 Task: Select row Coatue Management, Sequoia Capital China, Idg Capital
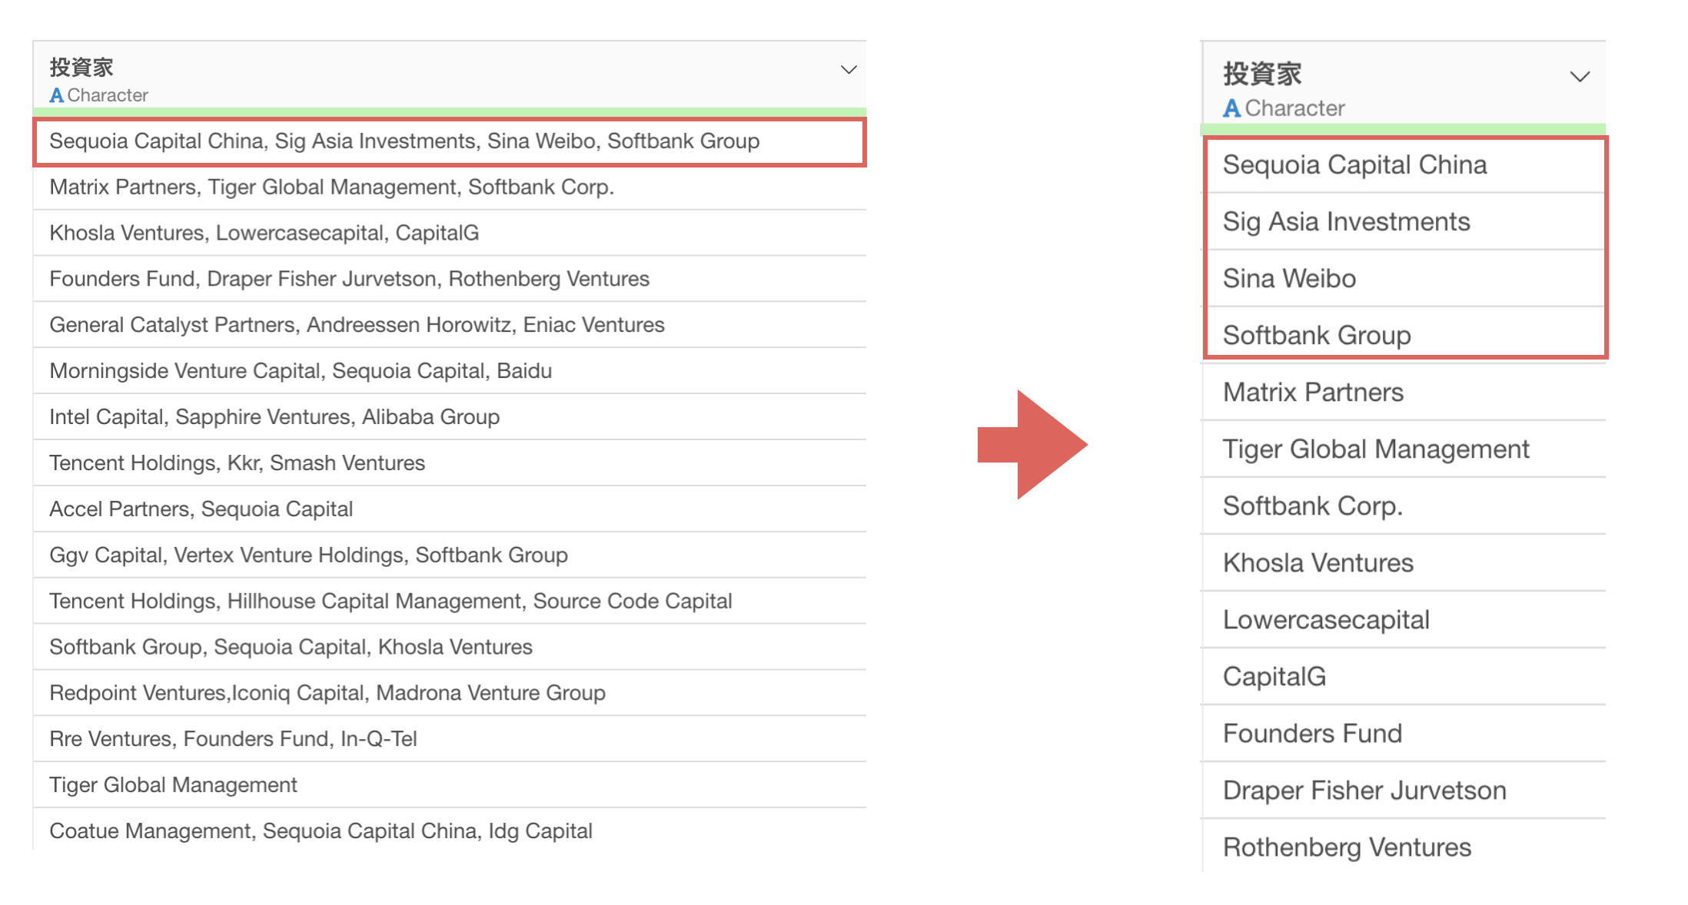[x=450, y=830]
